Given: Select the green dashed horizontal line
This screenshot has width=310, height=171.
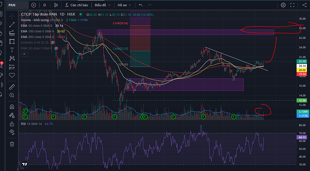Looking at the screenshot, I should click(204, 100).
